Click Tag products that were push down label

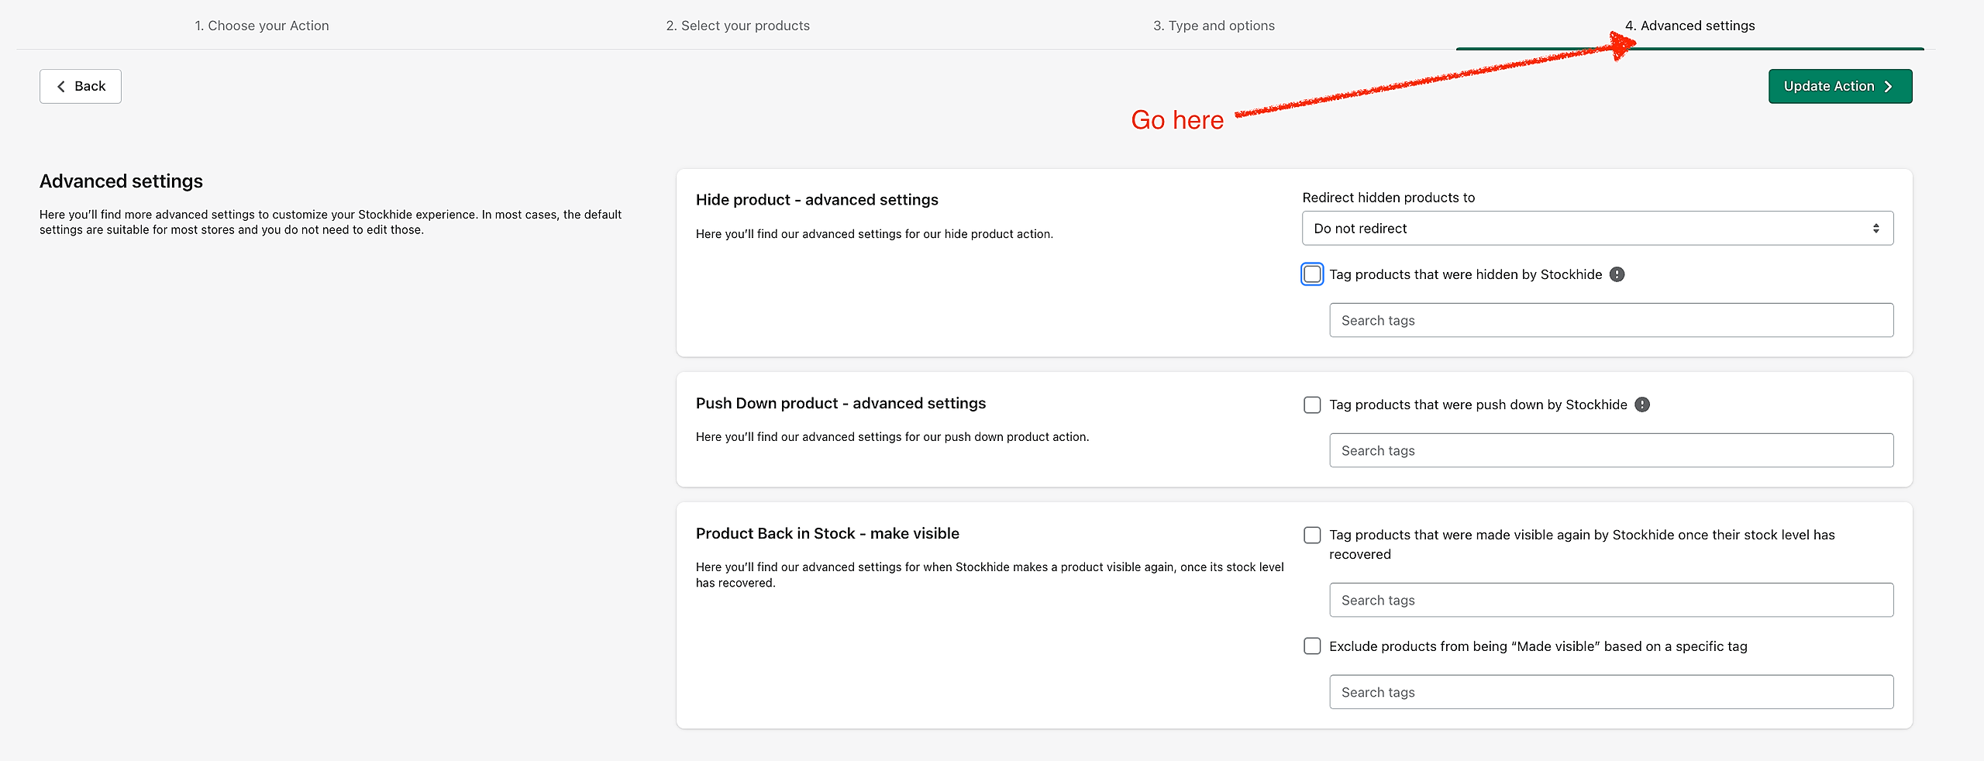pos(1478,405)
